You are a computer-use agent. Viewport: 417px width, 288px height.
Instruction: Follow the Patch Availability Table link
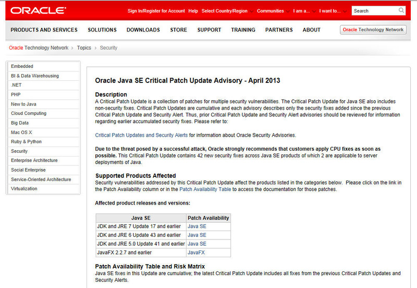tap(205, 189)
